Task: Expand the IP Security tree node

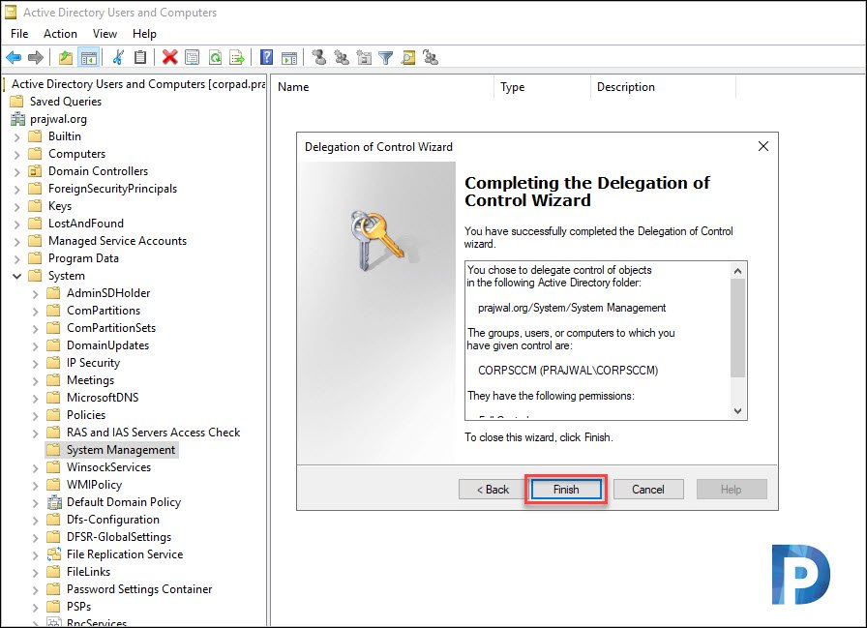Action: click(x=36, y=363)
